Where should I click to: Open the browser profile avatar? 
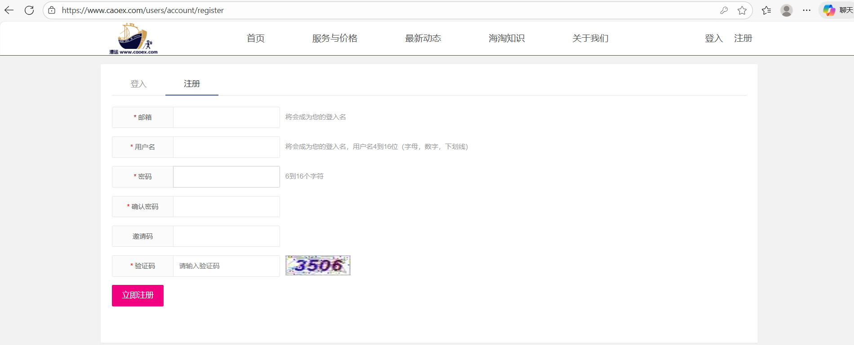pos(786,10)
